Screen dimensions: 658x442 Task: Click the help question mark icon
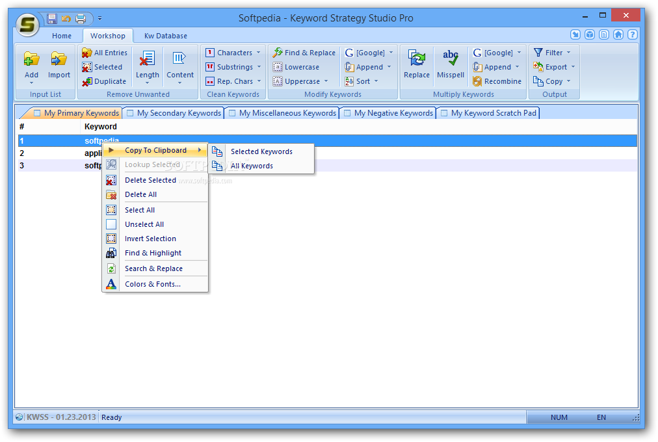point(633,34)
